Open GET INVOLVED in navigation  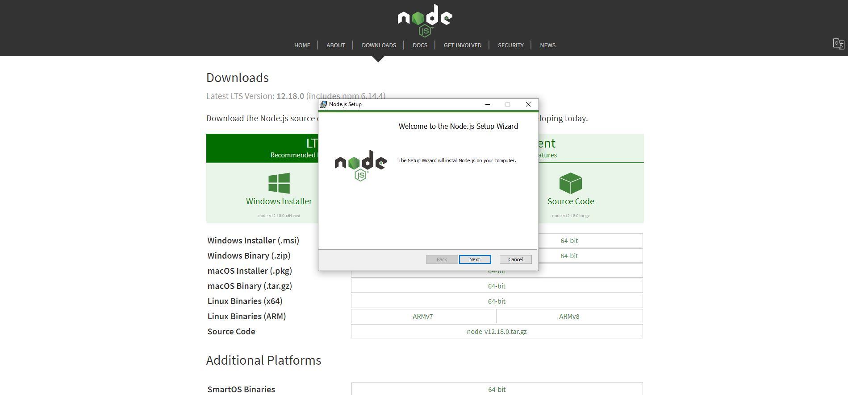(x=462, y=45)
